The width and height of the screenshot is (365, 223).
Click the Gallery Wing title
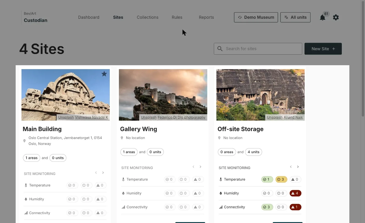[x=138, y=129]
